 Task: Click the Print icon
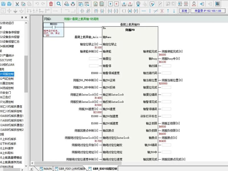[x=73, y=4]
